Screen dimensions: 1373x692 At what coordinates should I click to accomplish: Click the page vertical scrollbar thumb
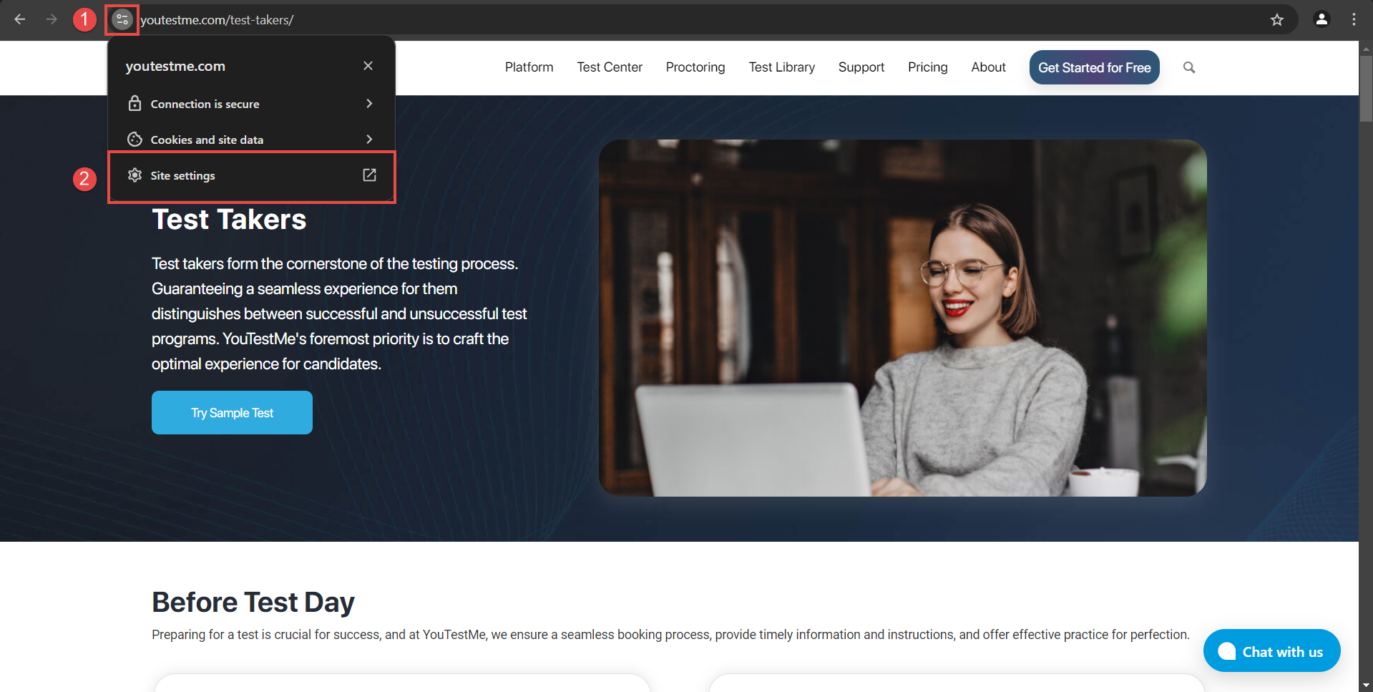pyautogui.click(x=1366, y=88)
